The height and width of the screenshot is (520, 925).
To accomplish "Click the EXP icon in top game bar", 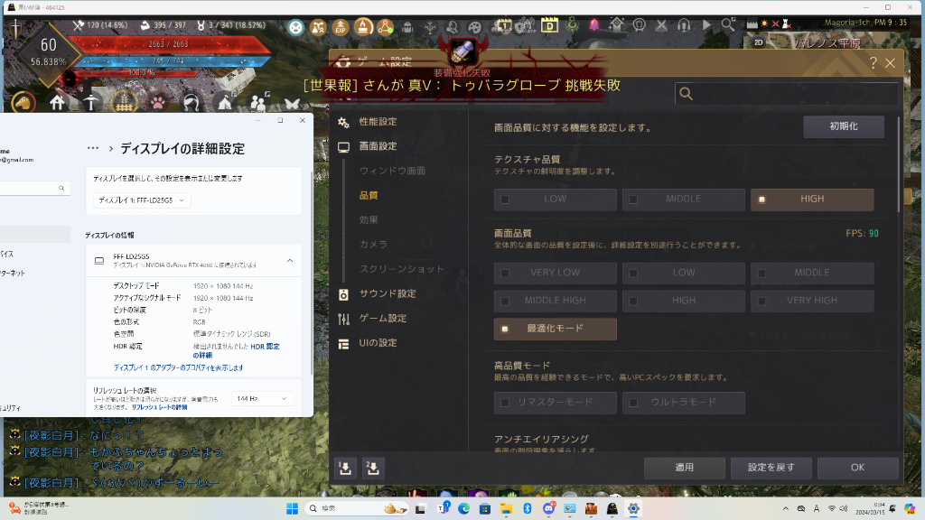I will (341, 26).
